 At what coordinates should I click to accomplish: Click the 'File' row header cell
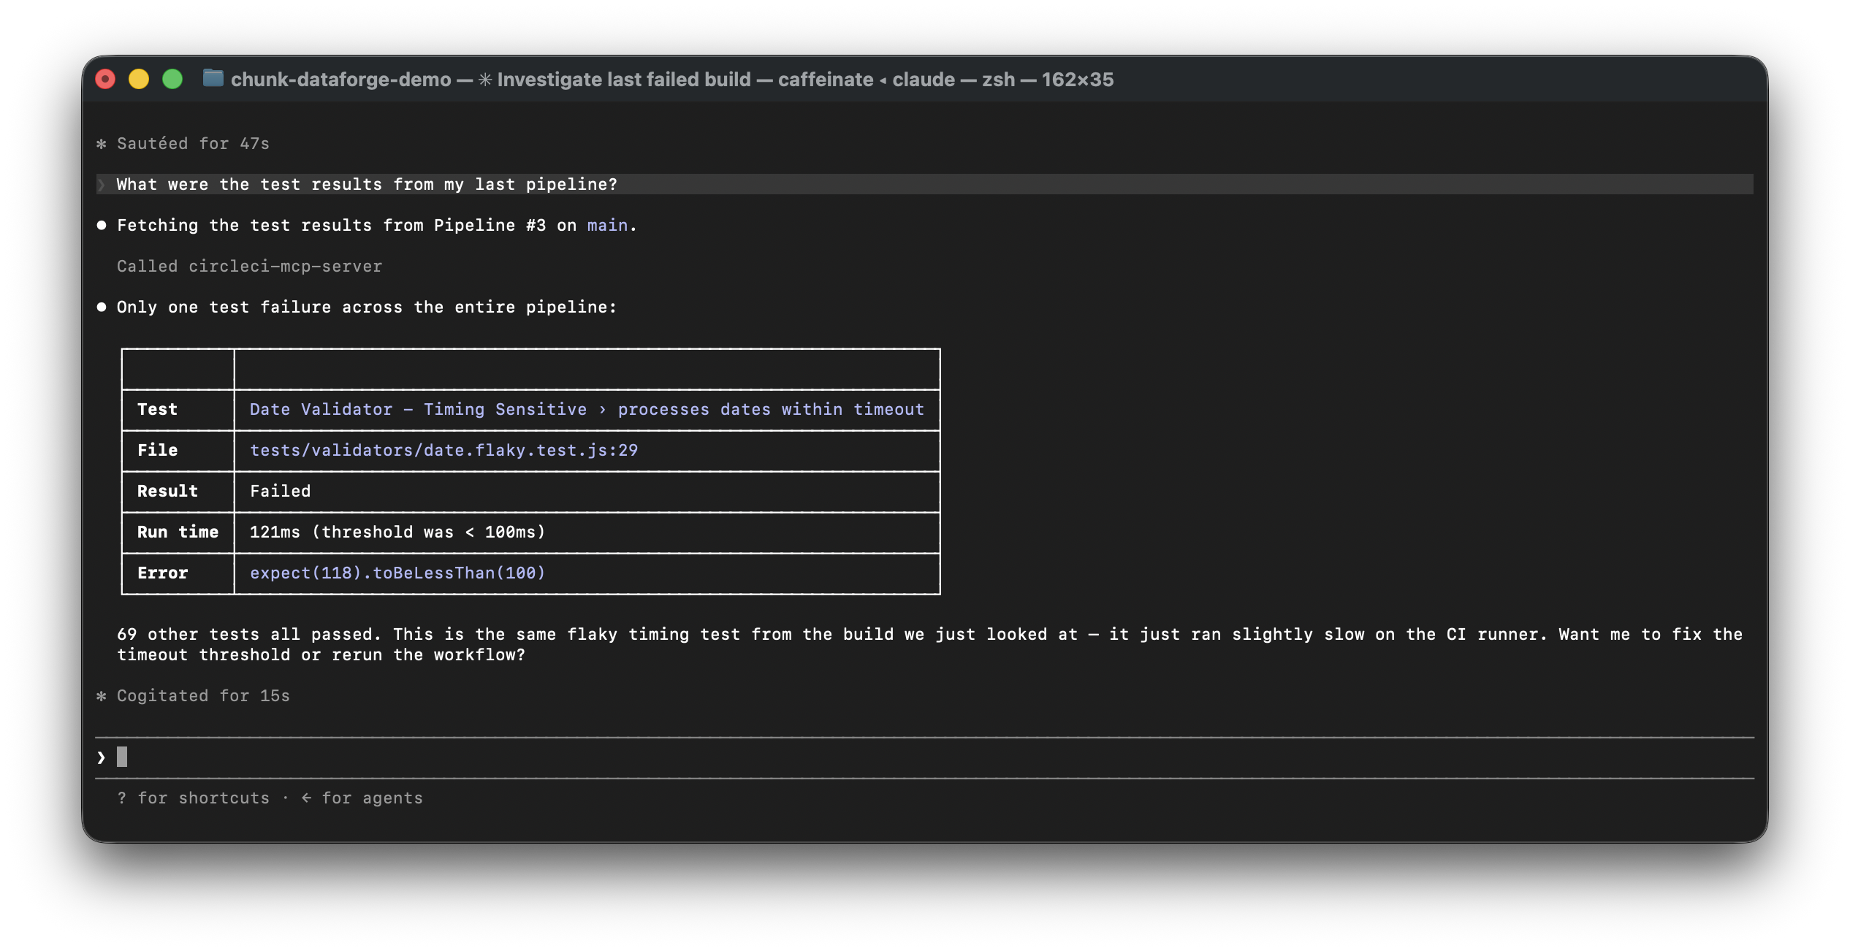tap(178, 451)
